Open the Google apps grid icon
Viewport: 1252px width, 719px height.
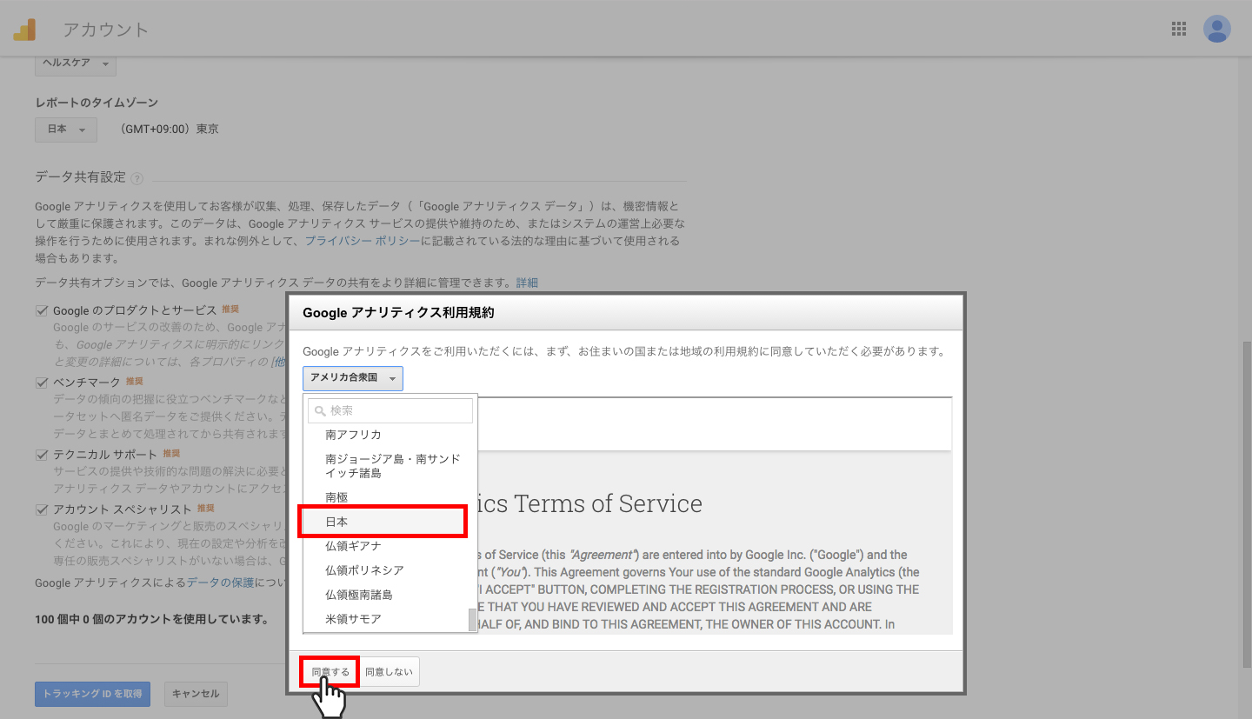[1179, 29]
